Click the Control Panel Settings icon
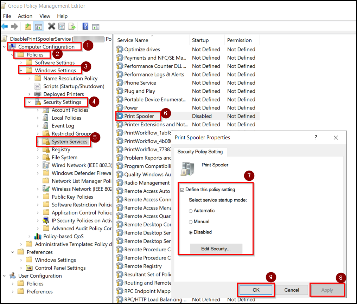The width and height of the screenshot is (357, 304). 29,268
